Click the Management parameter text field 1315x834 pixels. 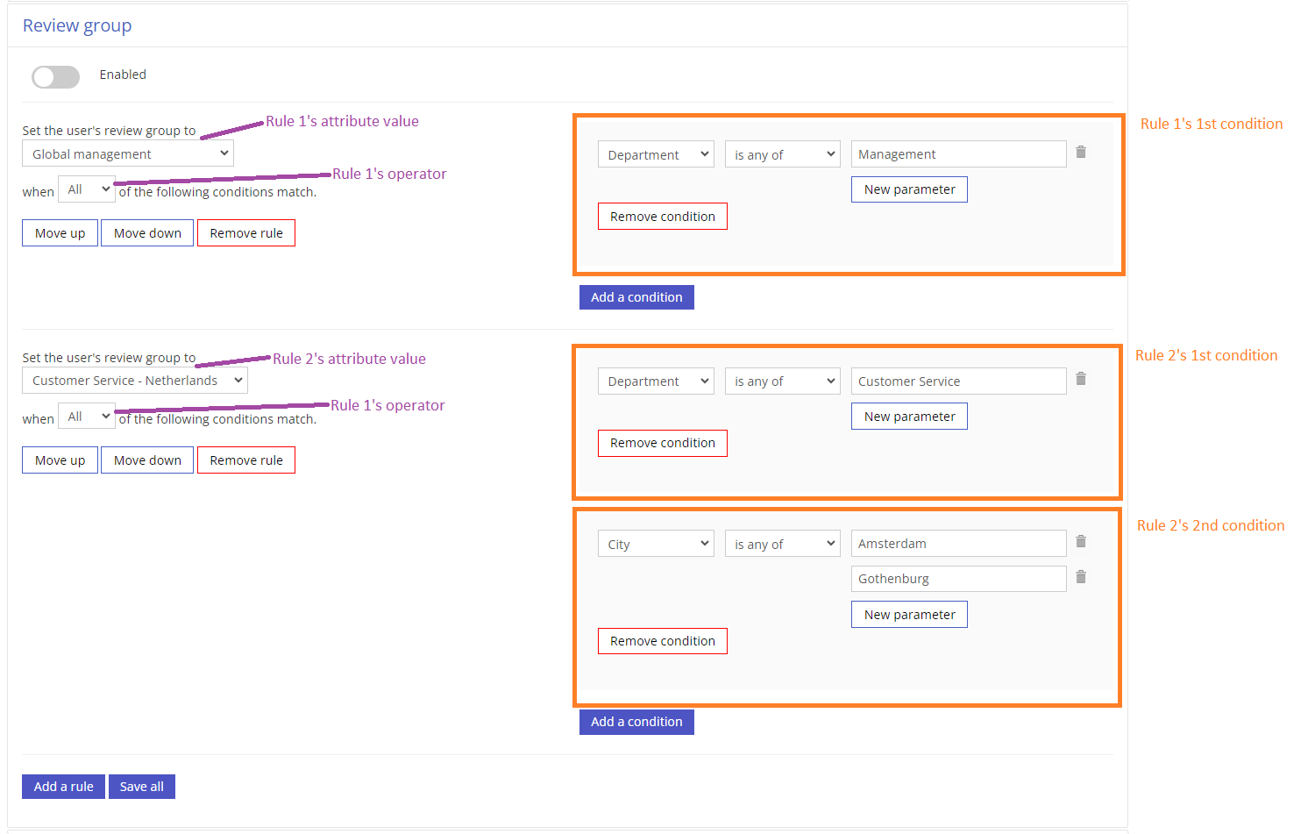click(958, 154)
